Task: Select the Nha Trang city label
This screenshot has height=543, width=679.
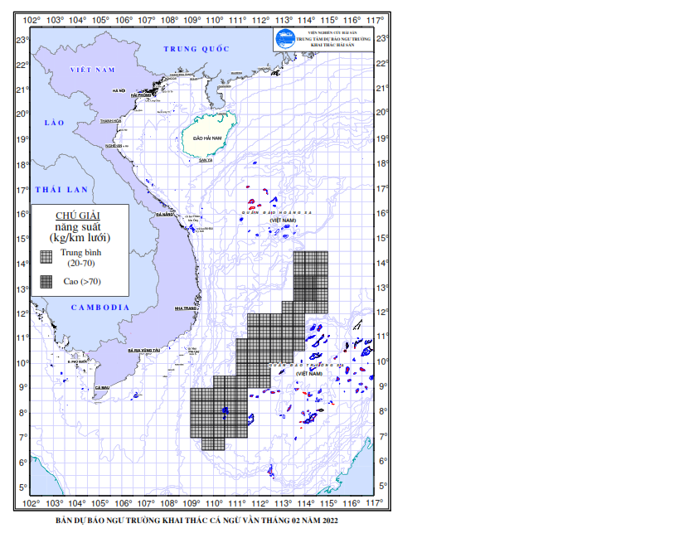Action: pyautogui.click(x=186, y=308)
